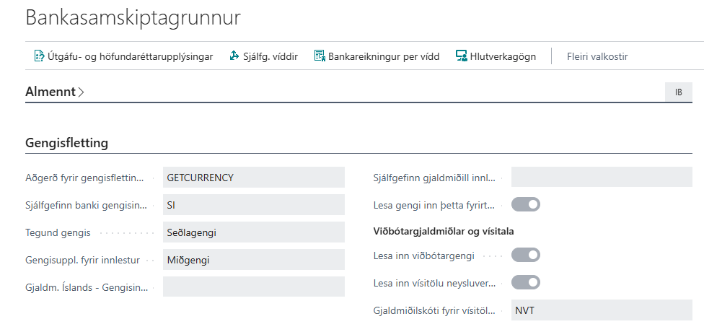Click the Sjálfg. víddir icon

(x=234, y=56)
